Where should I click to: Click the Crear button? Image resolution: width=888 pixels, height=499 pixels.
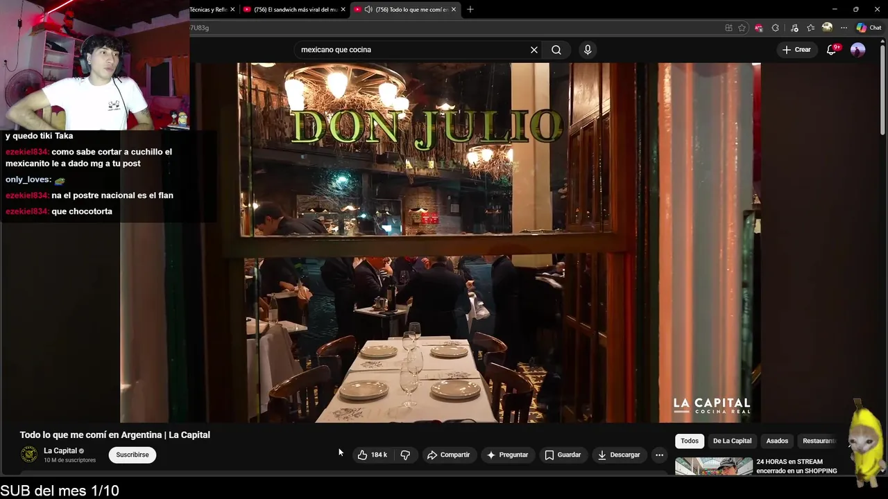tap(796, 50)
